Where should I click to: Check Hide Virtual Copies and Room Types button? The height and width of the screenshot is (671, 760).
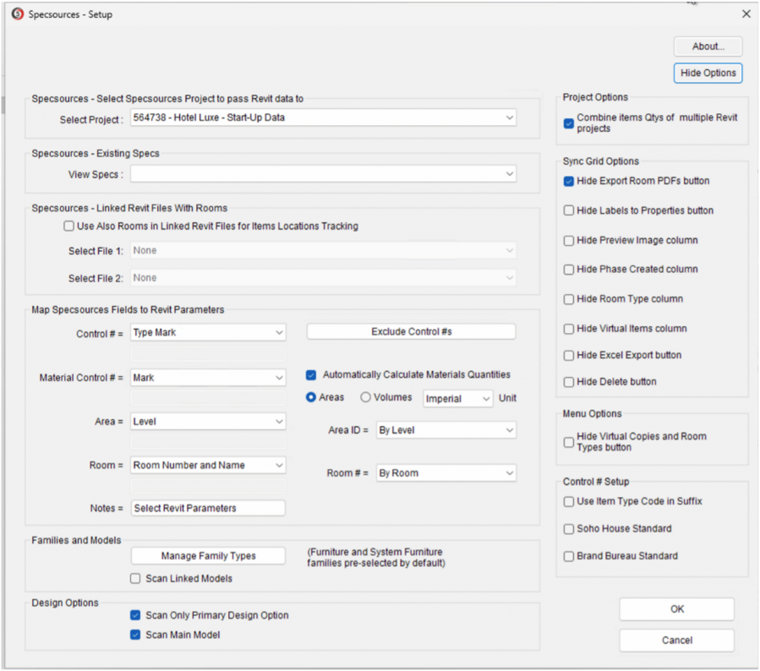(569, 442)
